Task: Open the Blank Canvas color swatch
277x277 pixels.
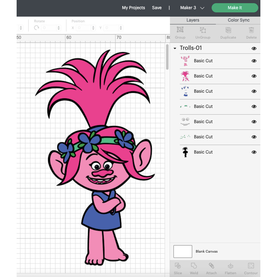Action: click(x=182, y=251)
